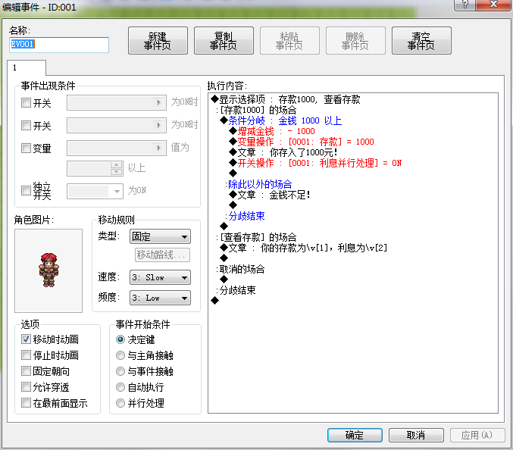Open the 频度 dropdown showing 3: Low
The height and width of the screenshot is (450, 513).
click(x=161, y=298)
